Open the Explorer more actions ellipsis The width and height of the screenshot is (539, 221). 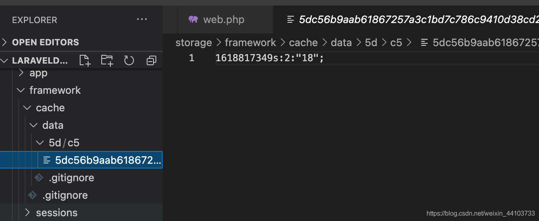click(142, 19)
